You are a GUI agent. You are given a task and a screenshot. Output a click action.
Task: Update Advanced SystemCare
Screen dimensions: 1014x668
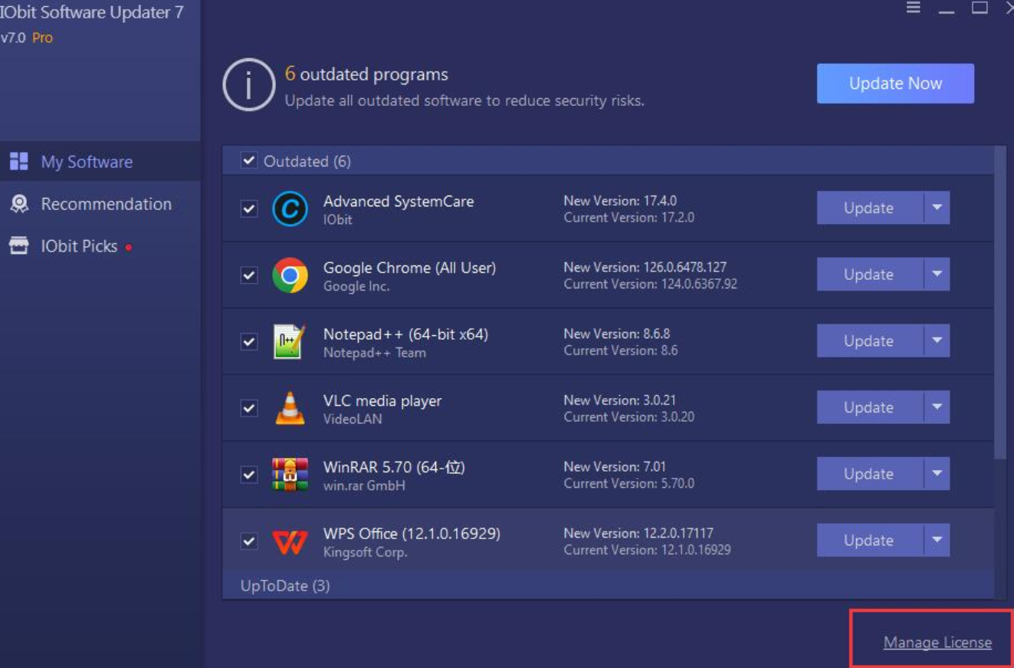pyautogui.click(x=869, y=208)
